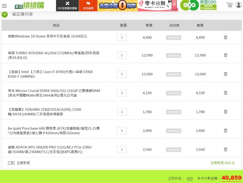
Task: Collapse the 確認購物車 section
Action: click(x=5, y=14)
